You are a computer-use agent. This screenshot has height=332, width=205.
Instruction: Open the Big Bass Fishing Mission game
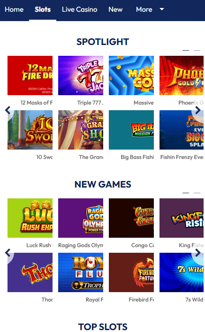click(131, 130)
